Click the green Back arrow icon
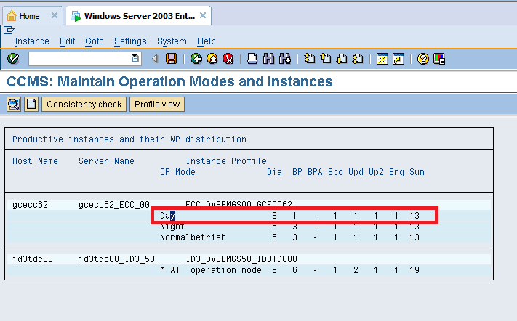Viewport: 517px width, 321px height. [x=196, y=59]
